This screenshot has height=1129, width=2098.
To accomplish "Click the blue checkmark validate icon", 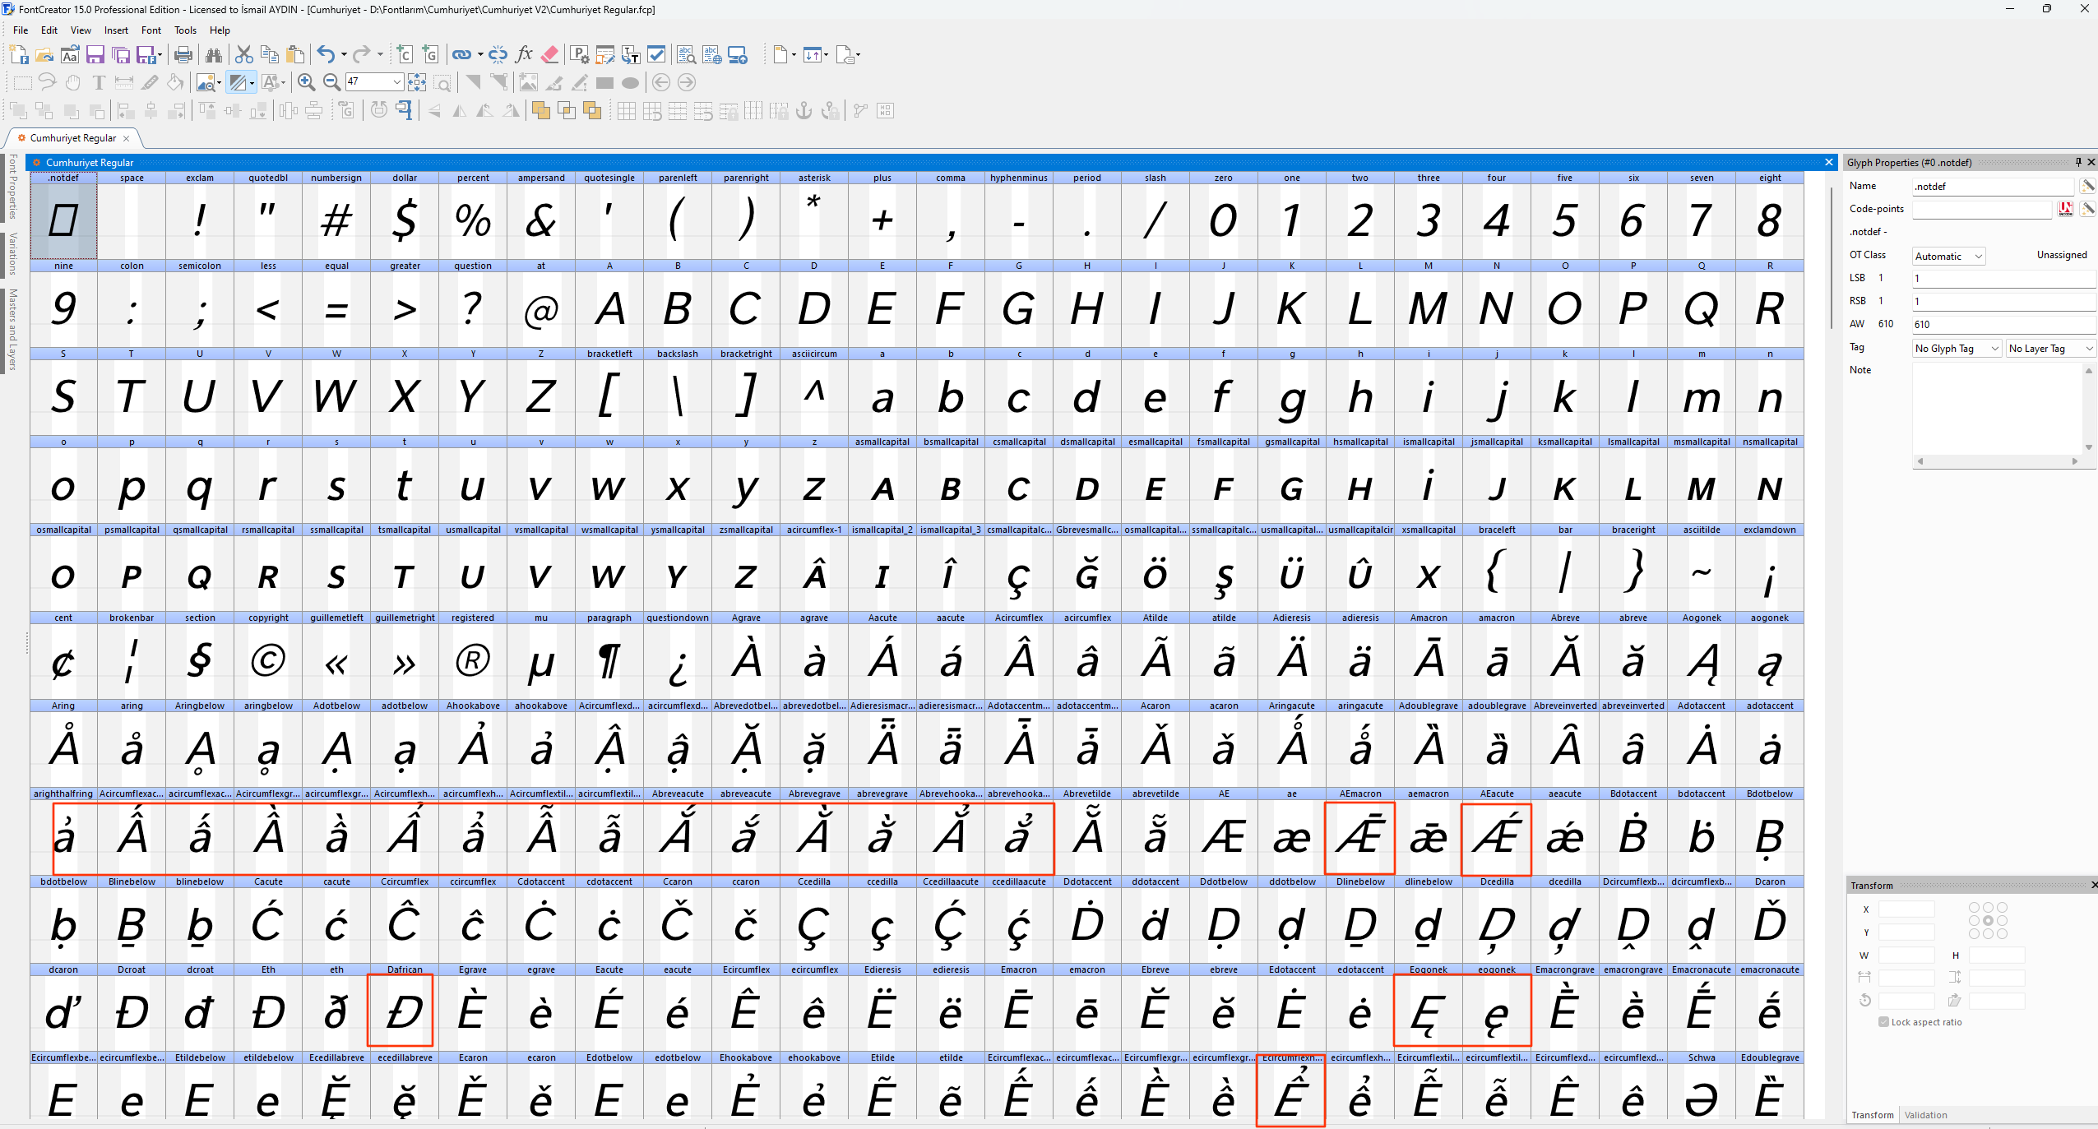I will click(656, 55).
